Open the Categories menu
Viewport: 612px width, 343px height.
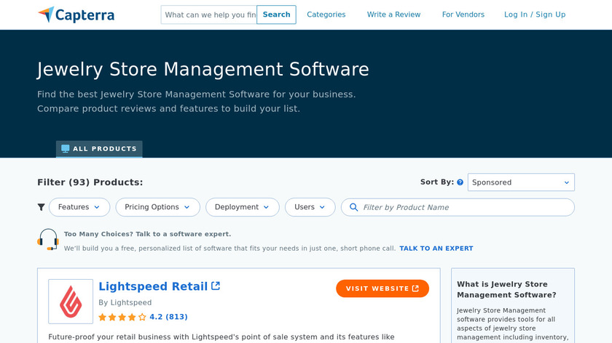tap(326, 15)
